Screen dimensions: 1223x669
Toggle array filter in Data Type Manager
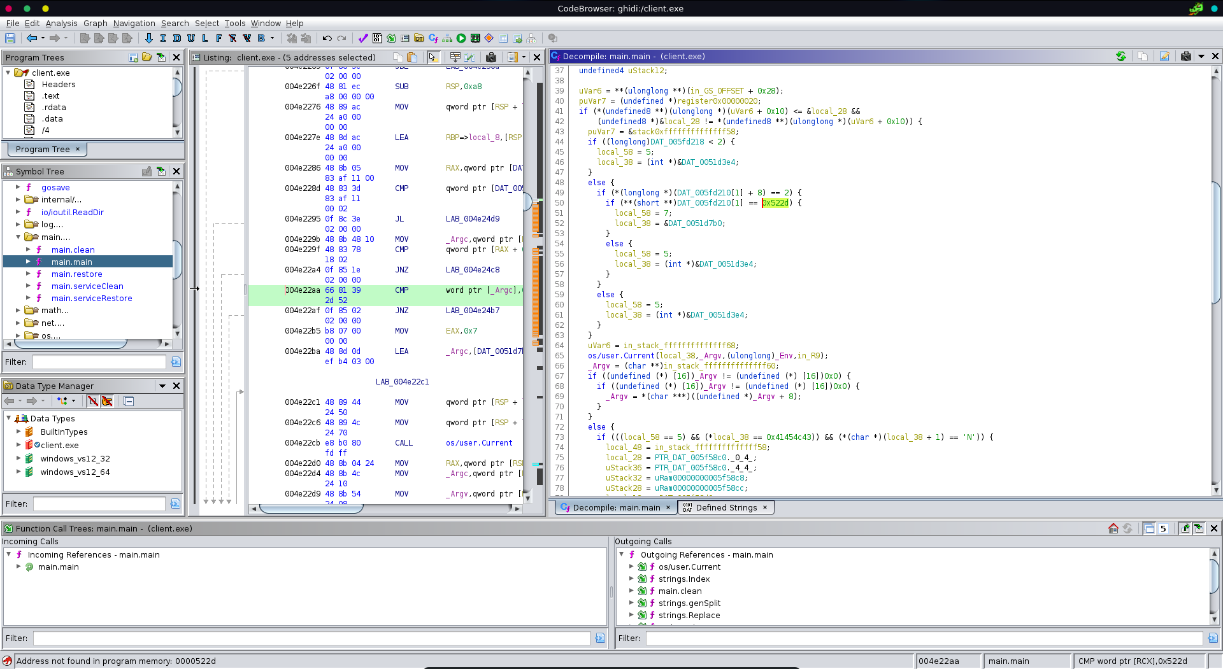click(93, 401)
